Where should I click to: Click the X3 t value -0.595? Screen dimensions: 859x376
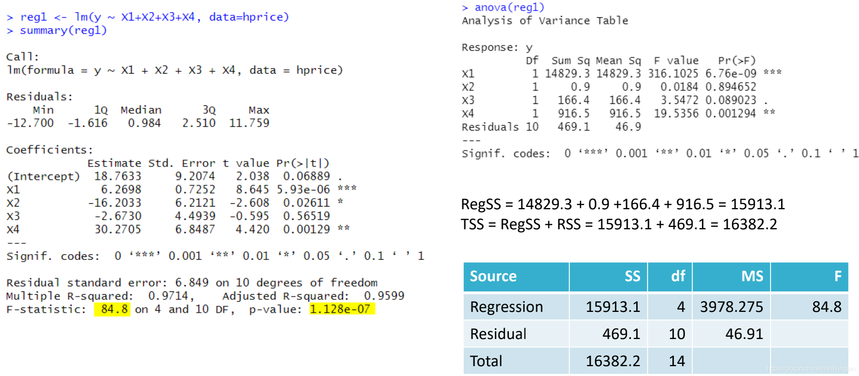pos(249,216)
